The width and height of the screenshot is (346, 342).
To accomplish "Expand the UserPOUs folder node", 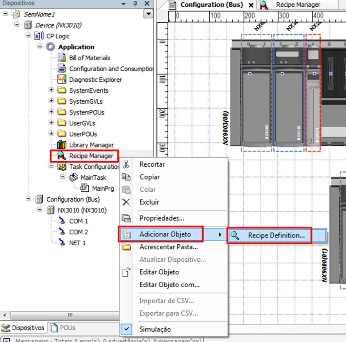I will click(x=51, y=134).
